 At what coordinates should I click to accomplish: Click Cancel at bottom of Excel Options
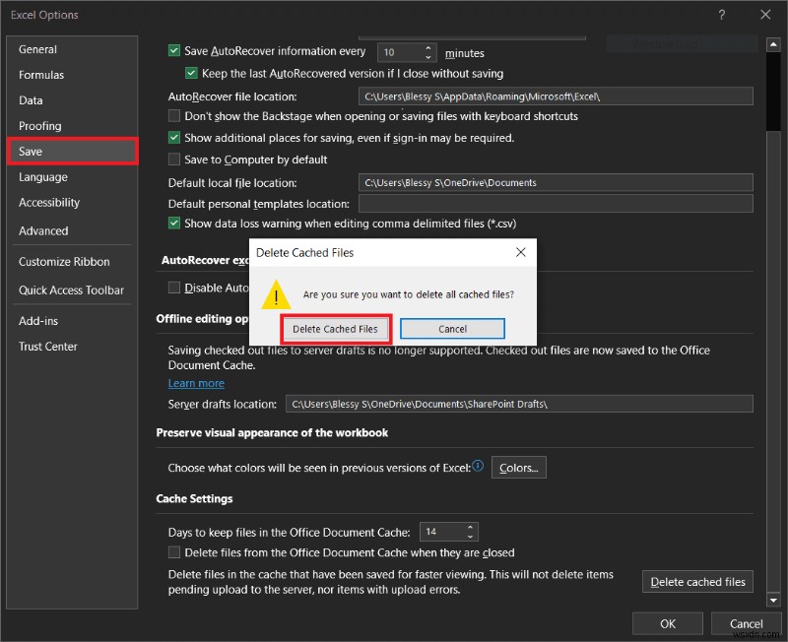tap(746, 624)
